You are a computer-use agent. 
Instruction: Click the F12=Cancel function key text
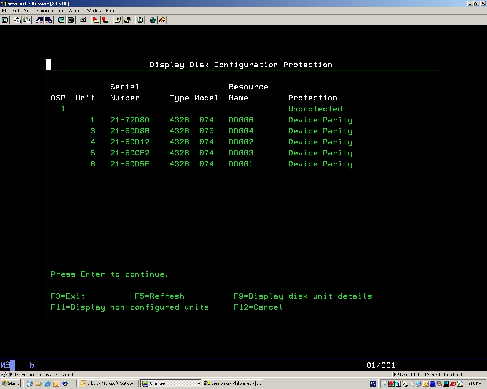pos(258,307)
